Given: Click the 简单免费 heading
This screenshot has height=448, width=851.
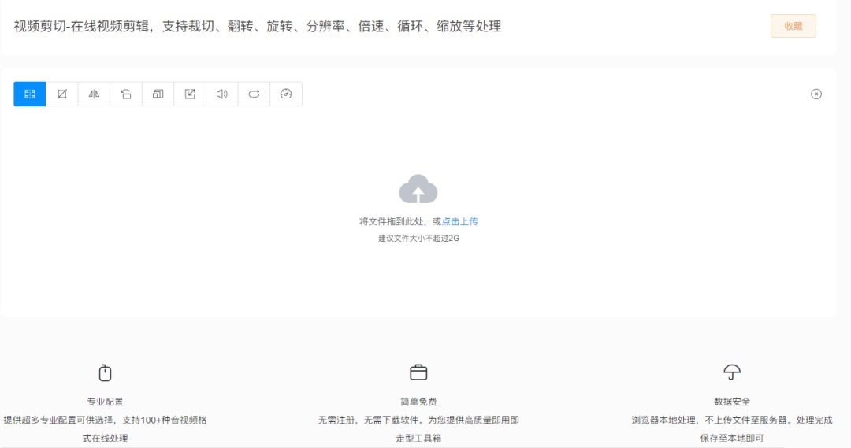Looking at the screenshot, I should point(418,402).
